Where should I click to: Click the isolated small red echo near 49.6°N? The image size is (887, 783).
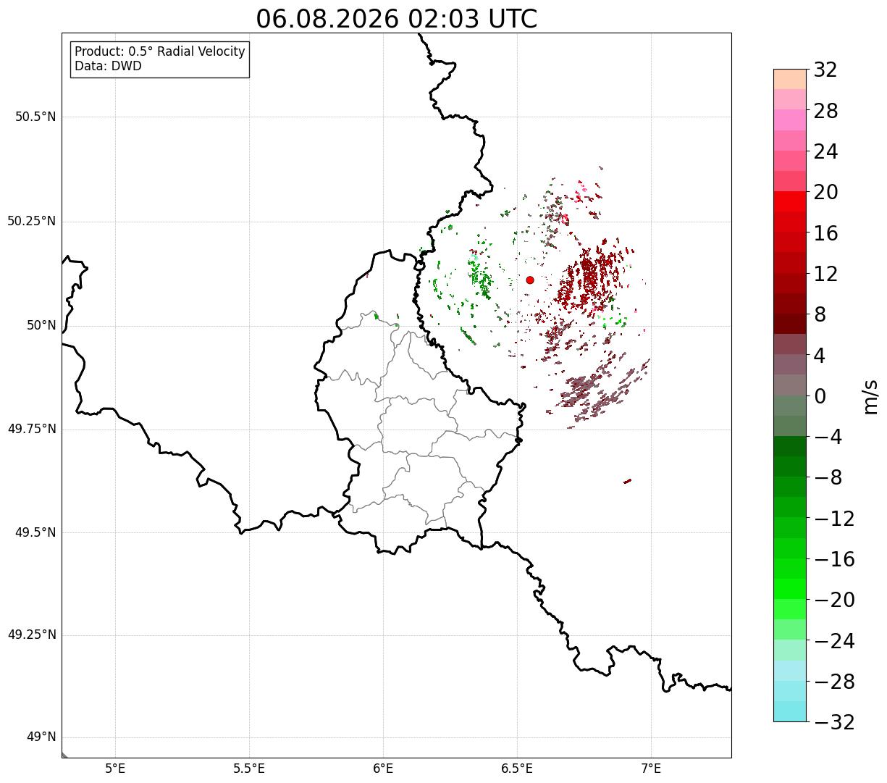click(x=627, y=481)
